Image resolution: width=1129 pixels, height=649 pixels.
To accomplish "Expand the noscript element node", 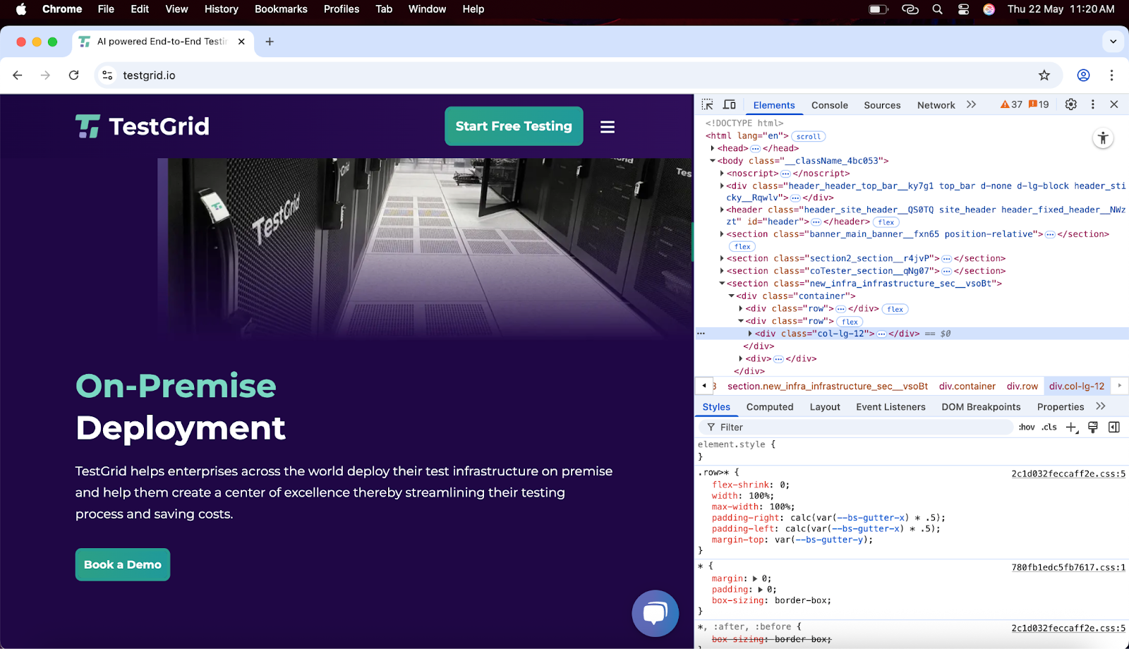I will (722, 174).
